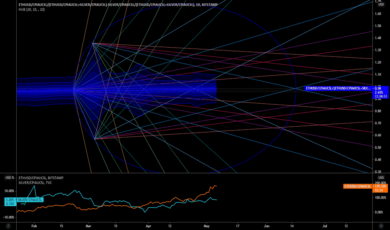390x230 pixels.
Task: Click the Feb label on the time axis
Action: click(34, 226)
